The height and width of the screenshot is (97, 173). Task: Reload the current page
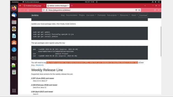(28, 10)
